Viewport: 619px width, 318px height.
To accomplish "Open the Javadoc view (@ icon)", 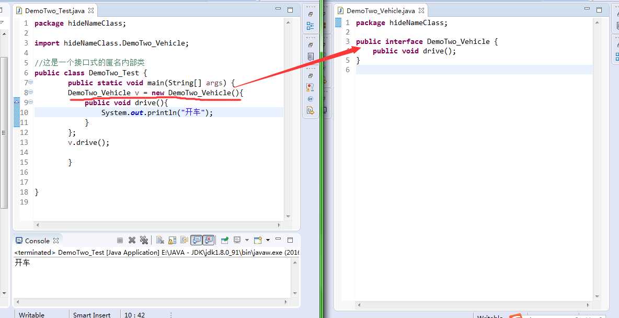I will pos(311,99).
